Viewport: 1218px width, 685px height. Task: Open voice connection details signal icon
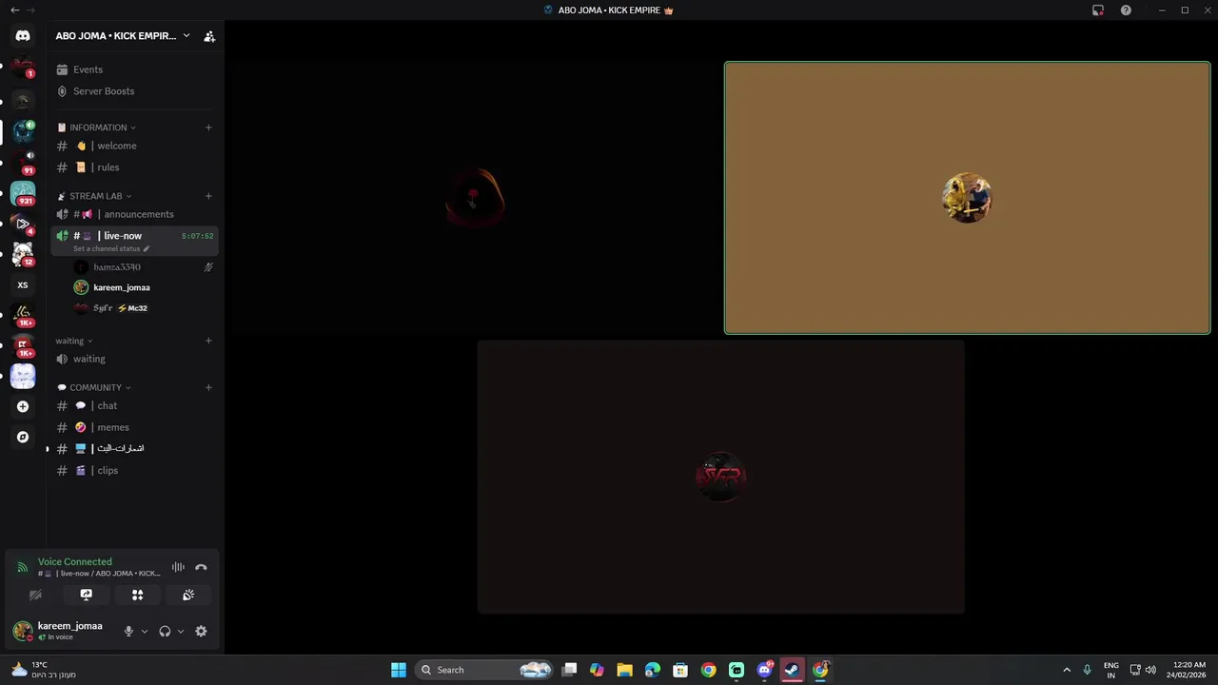(22, 567)
